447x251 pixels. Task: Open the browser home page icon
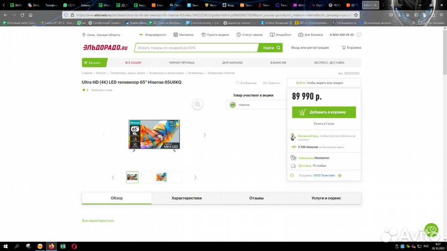pyautogui.click(x=30, y=15)
